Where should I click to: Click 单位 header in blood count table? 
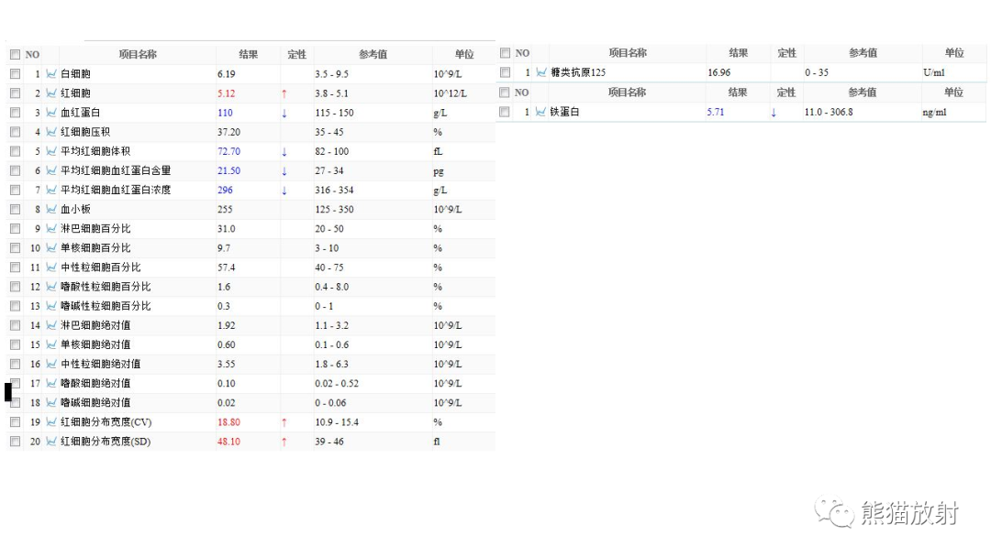(x=464, y=54)
